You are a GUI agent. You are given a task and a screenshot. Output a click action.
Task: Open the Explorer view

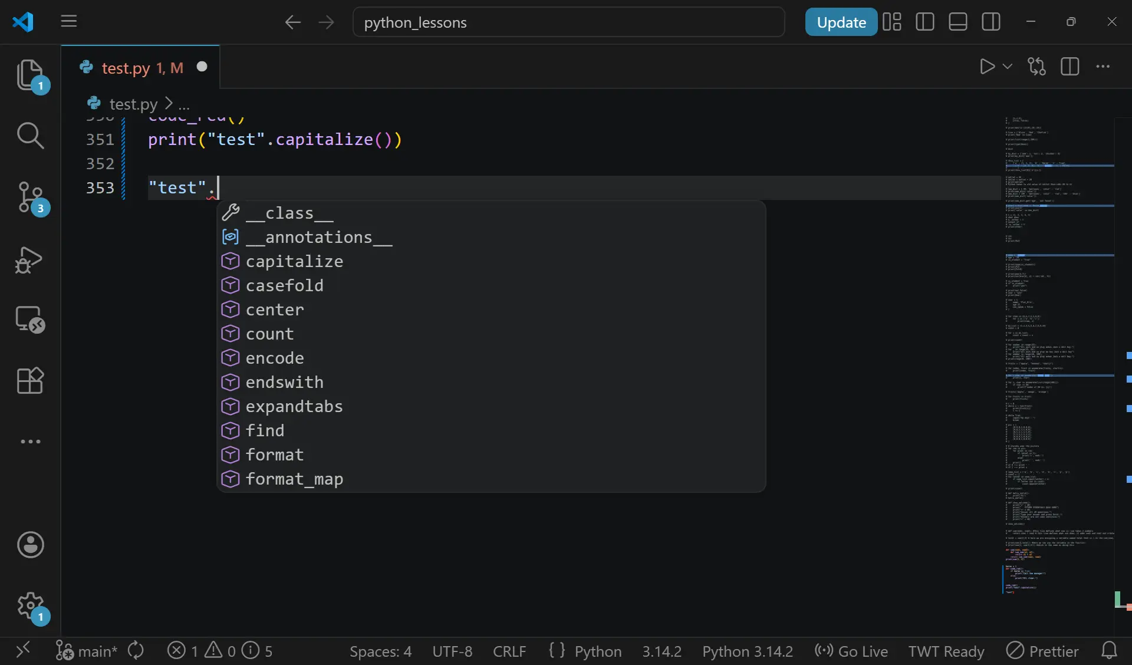(x=30, y=74)
